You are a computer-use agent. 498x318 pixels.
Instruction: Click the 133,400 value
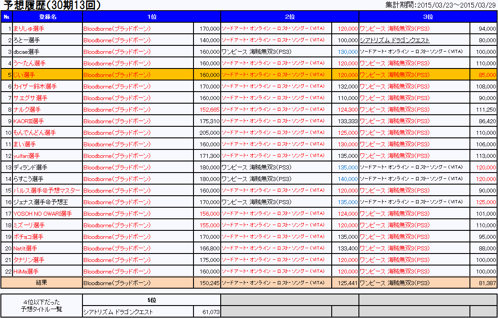(x=348, y=248)
